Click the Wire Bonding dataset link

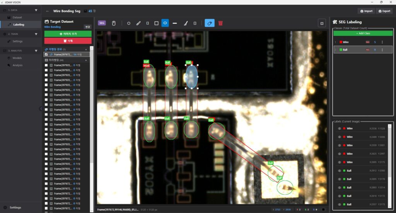[52, 27]
